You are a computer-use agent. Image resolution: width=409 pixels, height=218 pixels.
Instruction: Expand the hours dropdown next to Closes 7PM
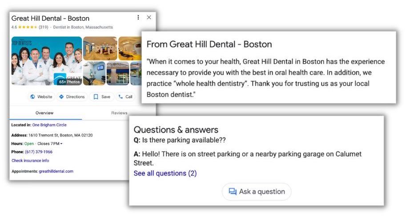[61, 144]
